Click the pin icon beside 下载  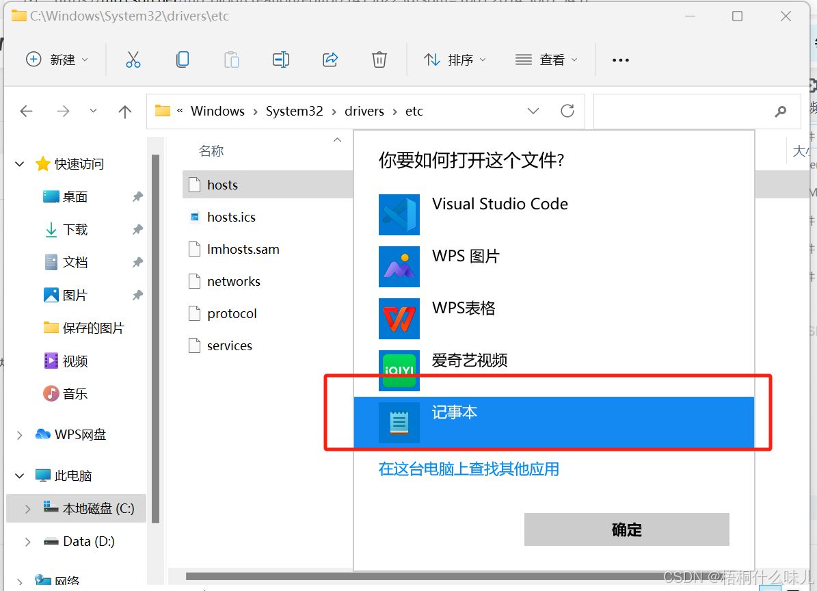click(137, 229)
